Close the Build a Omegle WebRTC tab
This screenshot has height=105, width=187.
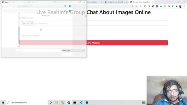[127, 2]
